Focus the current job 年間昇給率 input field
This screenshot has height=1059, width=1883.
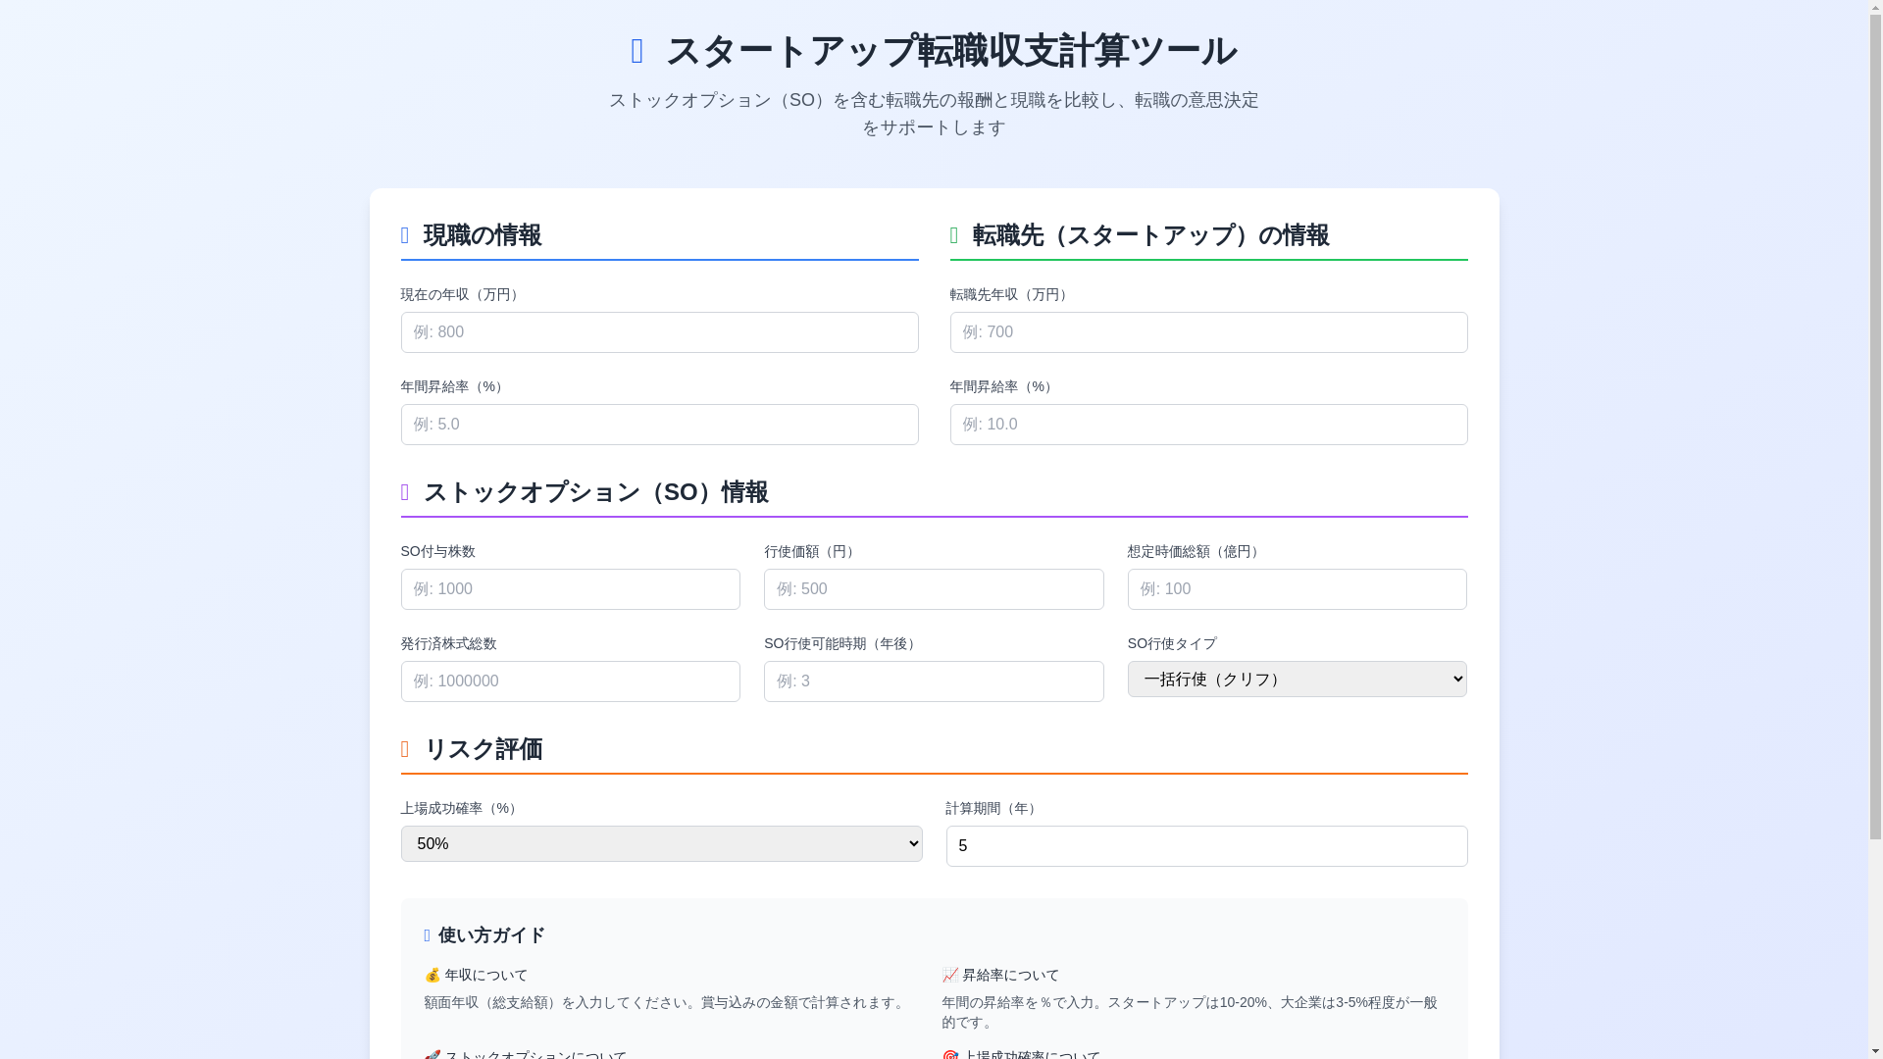659,425
